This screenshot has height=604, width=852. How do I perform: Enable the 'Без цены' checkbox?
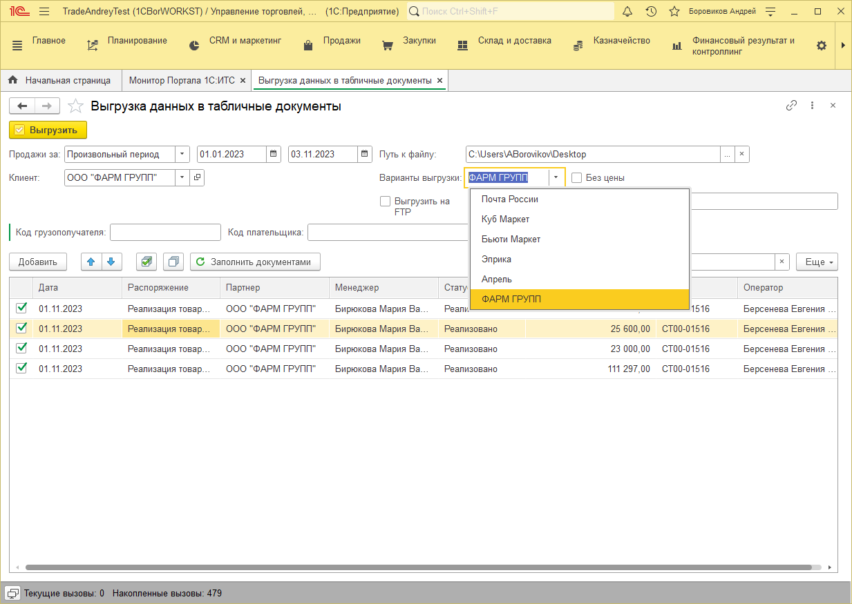[x=577, y=177]
